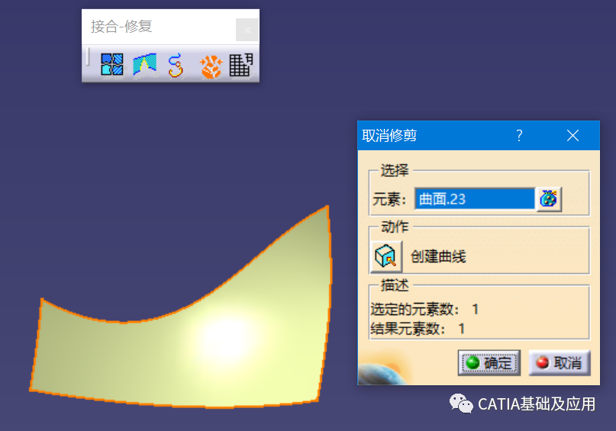This screenshot has width=616, height=431.
Task: Click the 取消修剪 dialog title bar
Action: pos(479,136)
